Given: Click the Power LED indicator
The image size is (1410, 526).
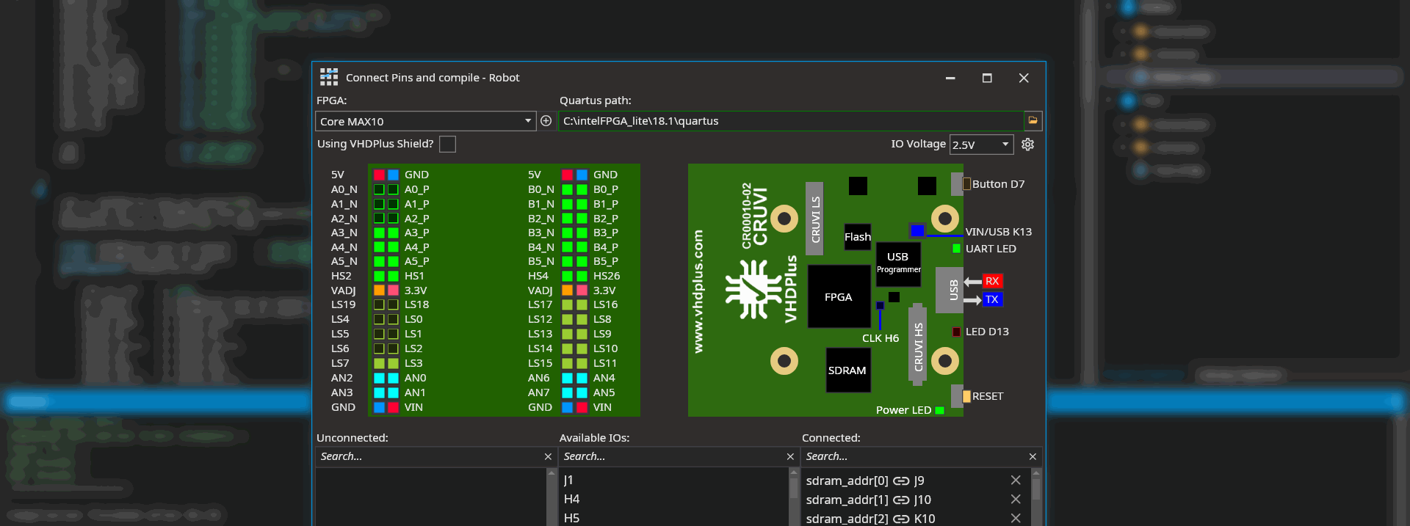Looking at the screenshot, I should pyautogui.click(x=939, y=410).
